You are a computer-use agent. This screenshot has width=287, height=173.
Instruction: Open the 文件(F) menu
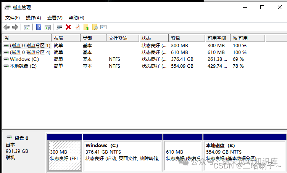(13, 18)
